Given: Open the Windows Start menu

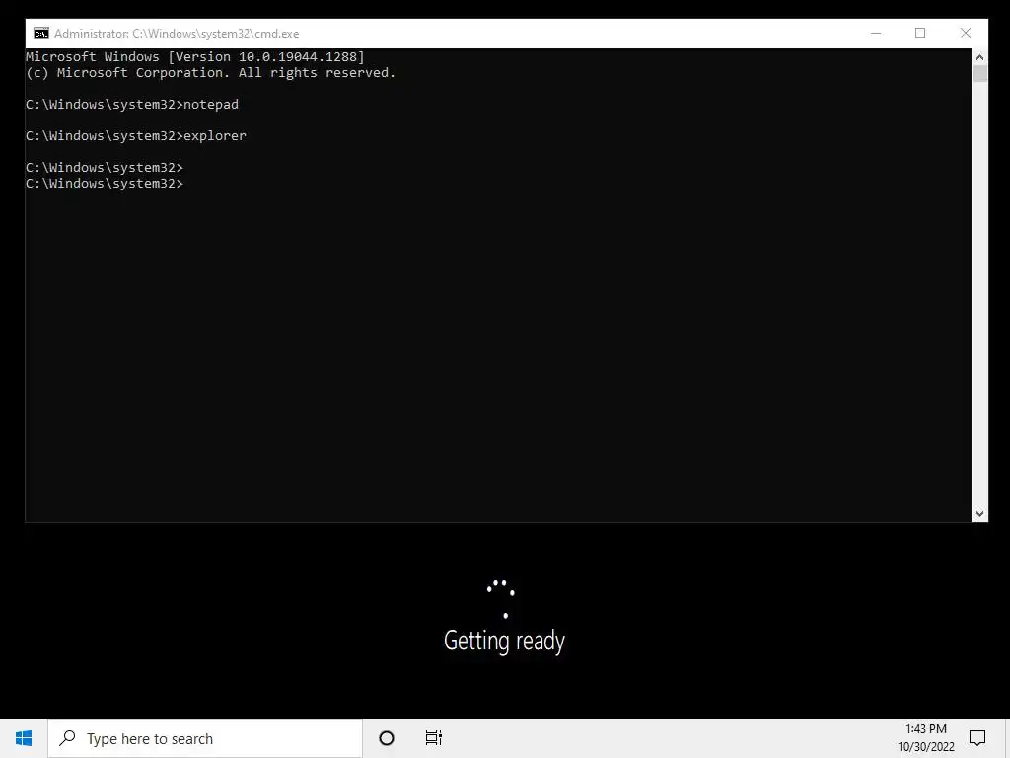Looking at the screenshot, I should point(24,738).
